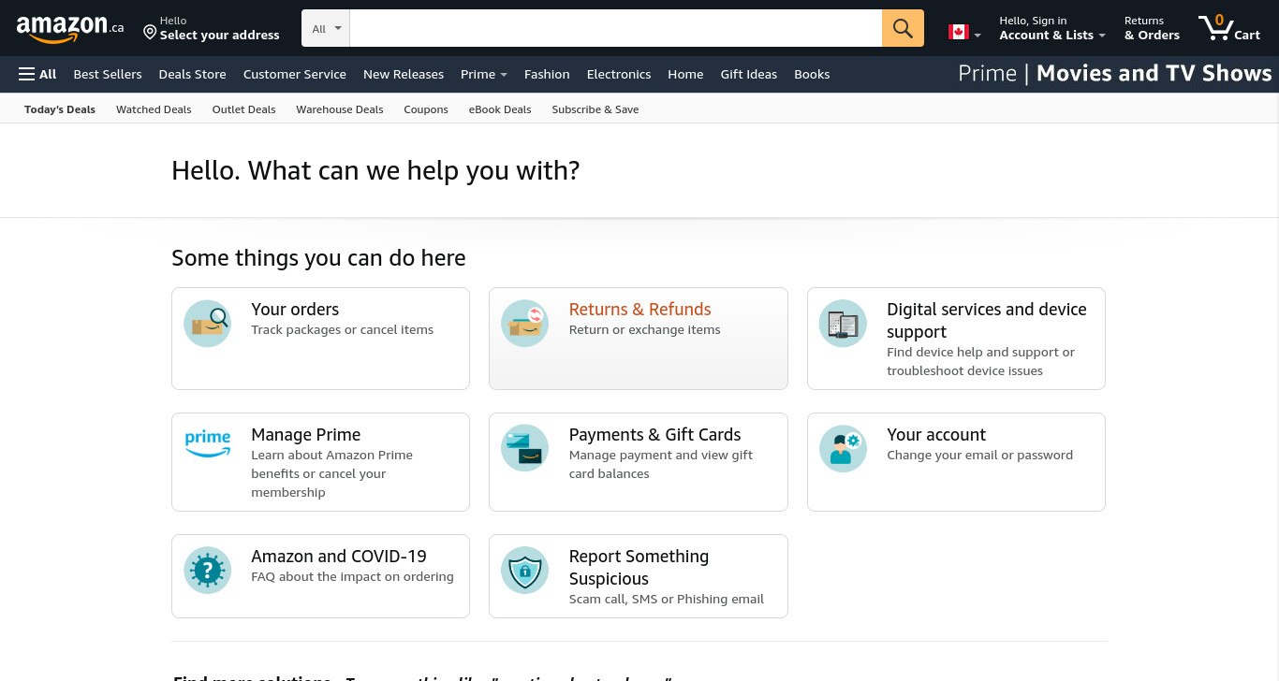Open Fashion menu item
Viewport: 1279px width, 681px height.
click(547, 74)
